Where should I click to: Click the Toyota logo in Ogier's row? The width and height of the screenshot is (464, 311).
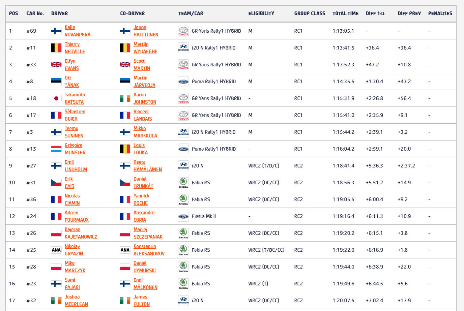pos(183,115)
